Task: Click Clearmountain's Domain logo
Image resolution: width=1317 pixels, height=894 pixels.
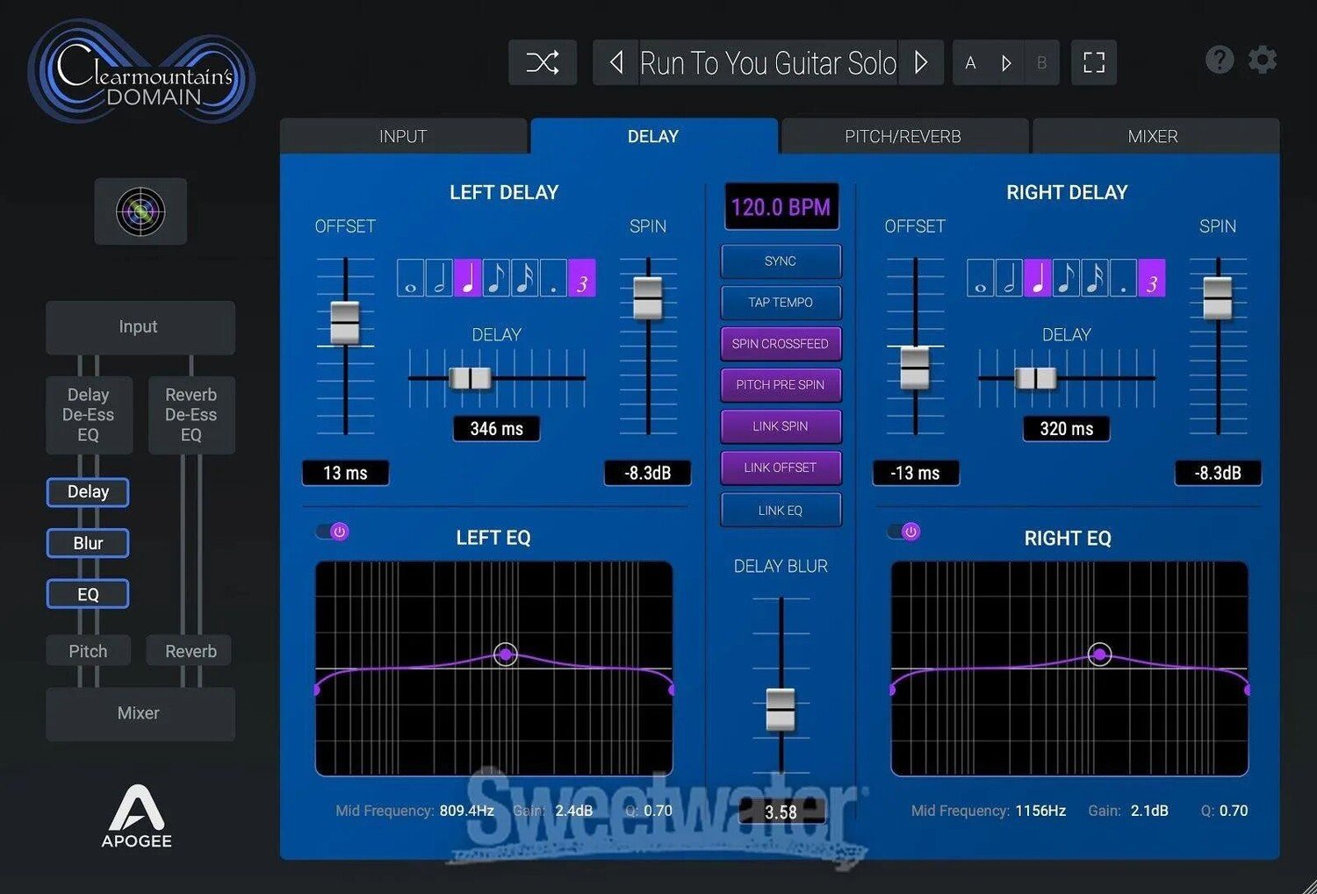Action: click(x=142, y=72)
